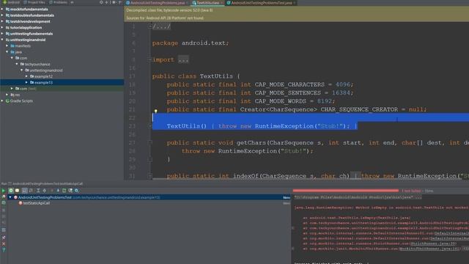This screenshot has height=264, width=469.
Task: Click the red test progress bar
Action: 345,191
